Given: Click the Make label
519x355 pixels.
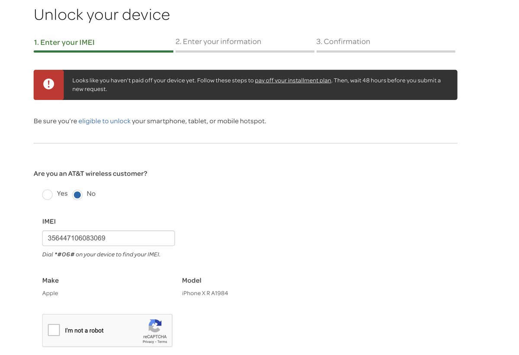Looking at the screenshot, I should pyautogui.click(x=51, y=281).
